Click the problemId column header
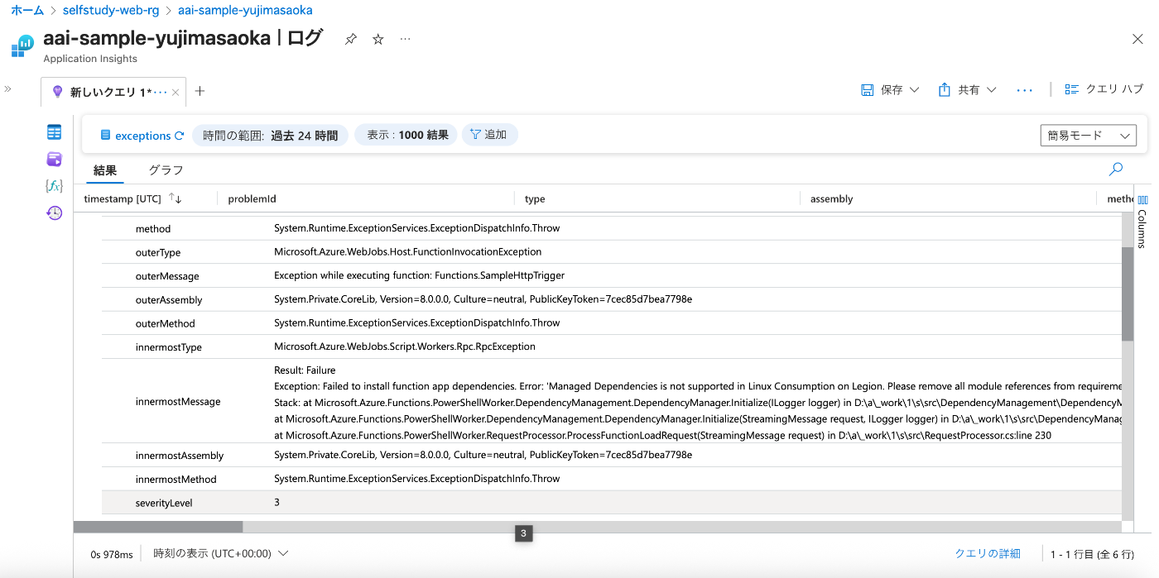Screen dimensions: 1159x578 [252, 198]
